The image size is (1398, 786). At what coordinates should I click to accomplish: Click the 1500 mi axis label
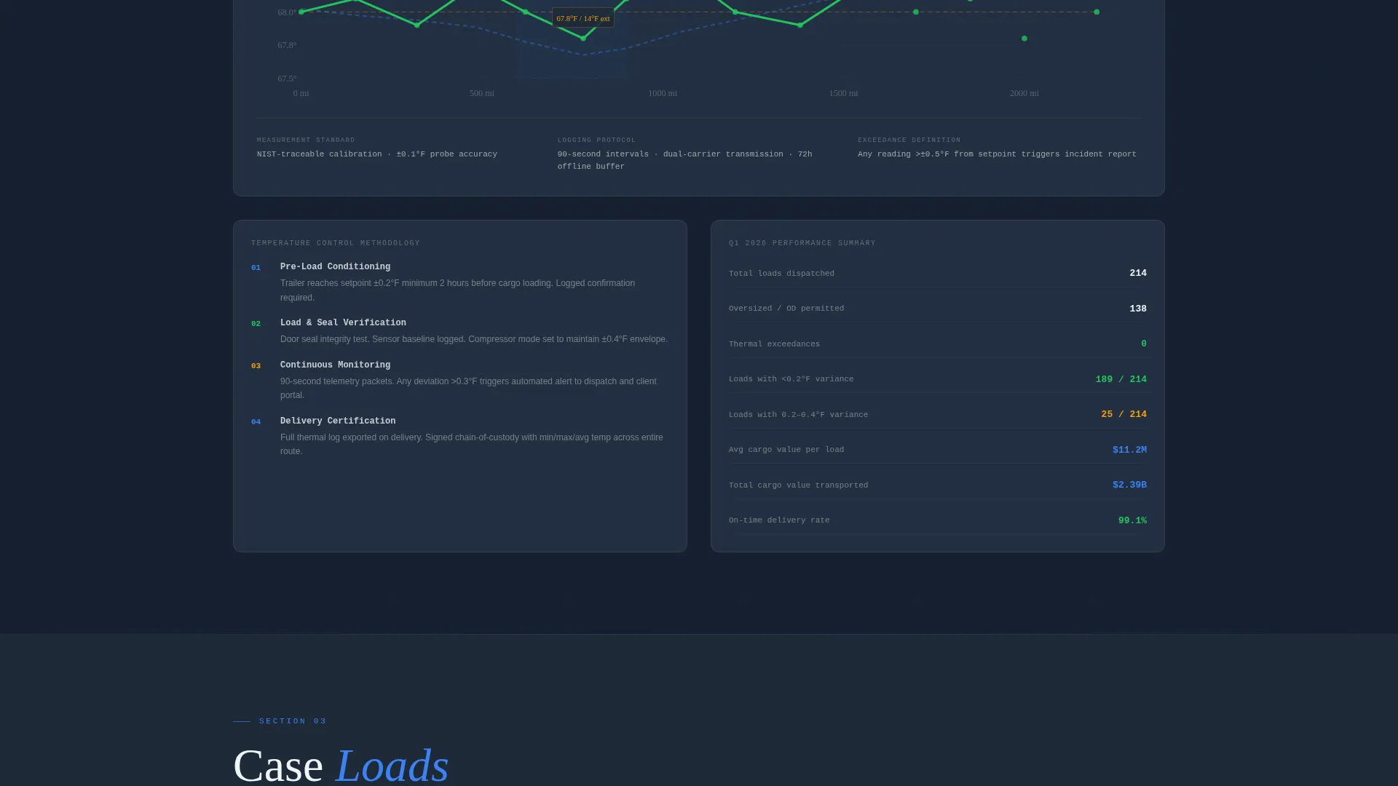843,93
